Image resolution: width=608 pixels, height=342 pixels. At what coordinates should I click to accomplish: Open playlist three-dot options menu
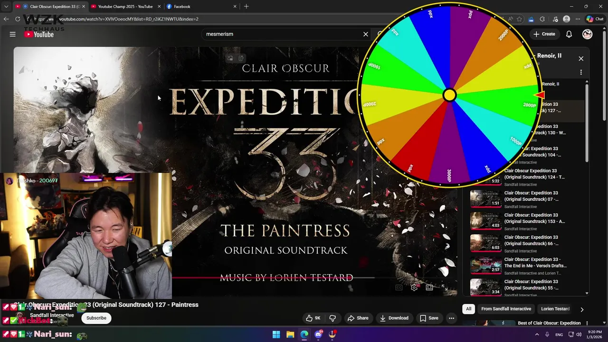tap(581, 72)
